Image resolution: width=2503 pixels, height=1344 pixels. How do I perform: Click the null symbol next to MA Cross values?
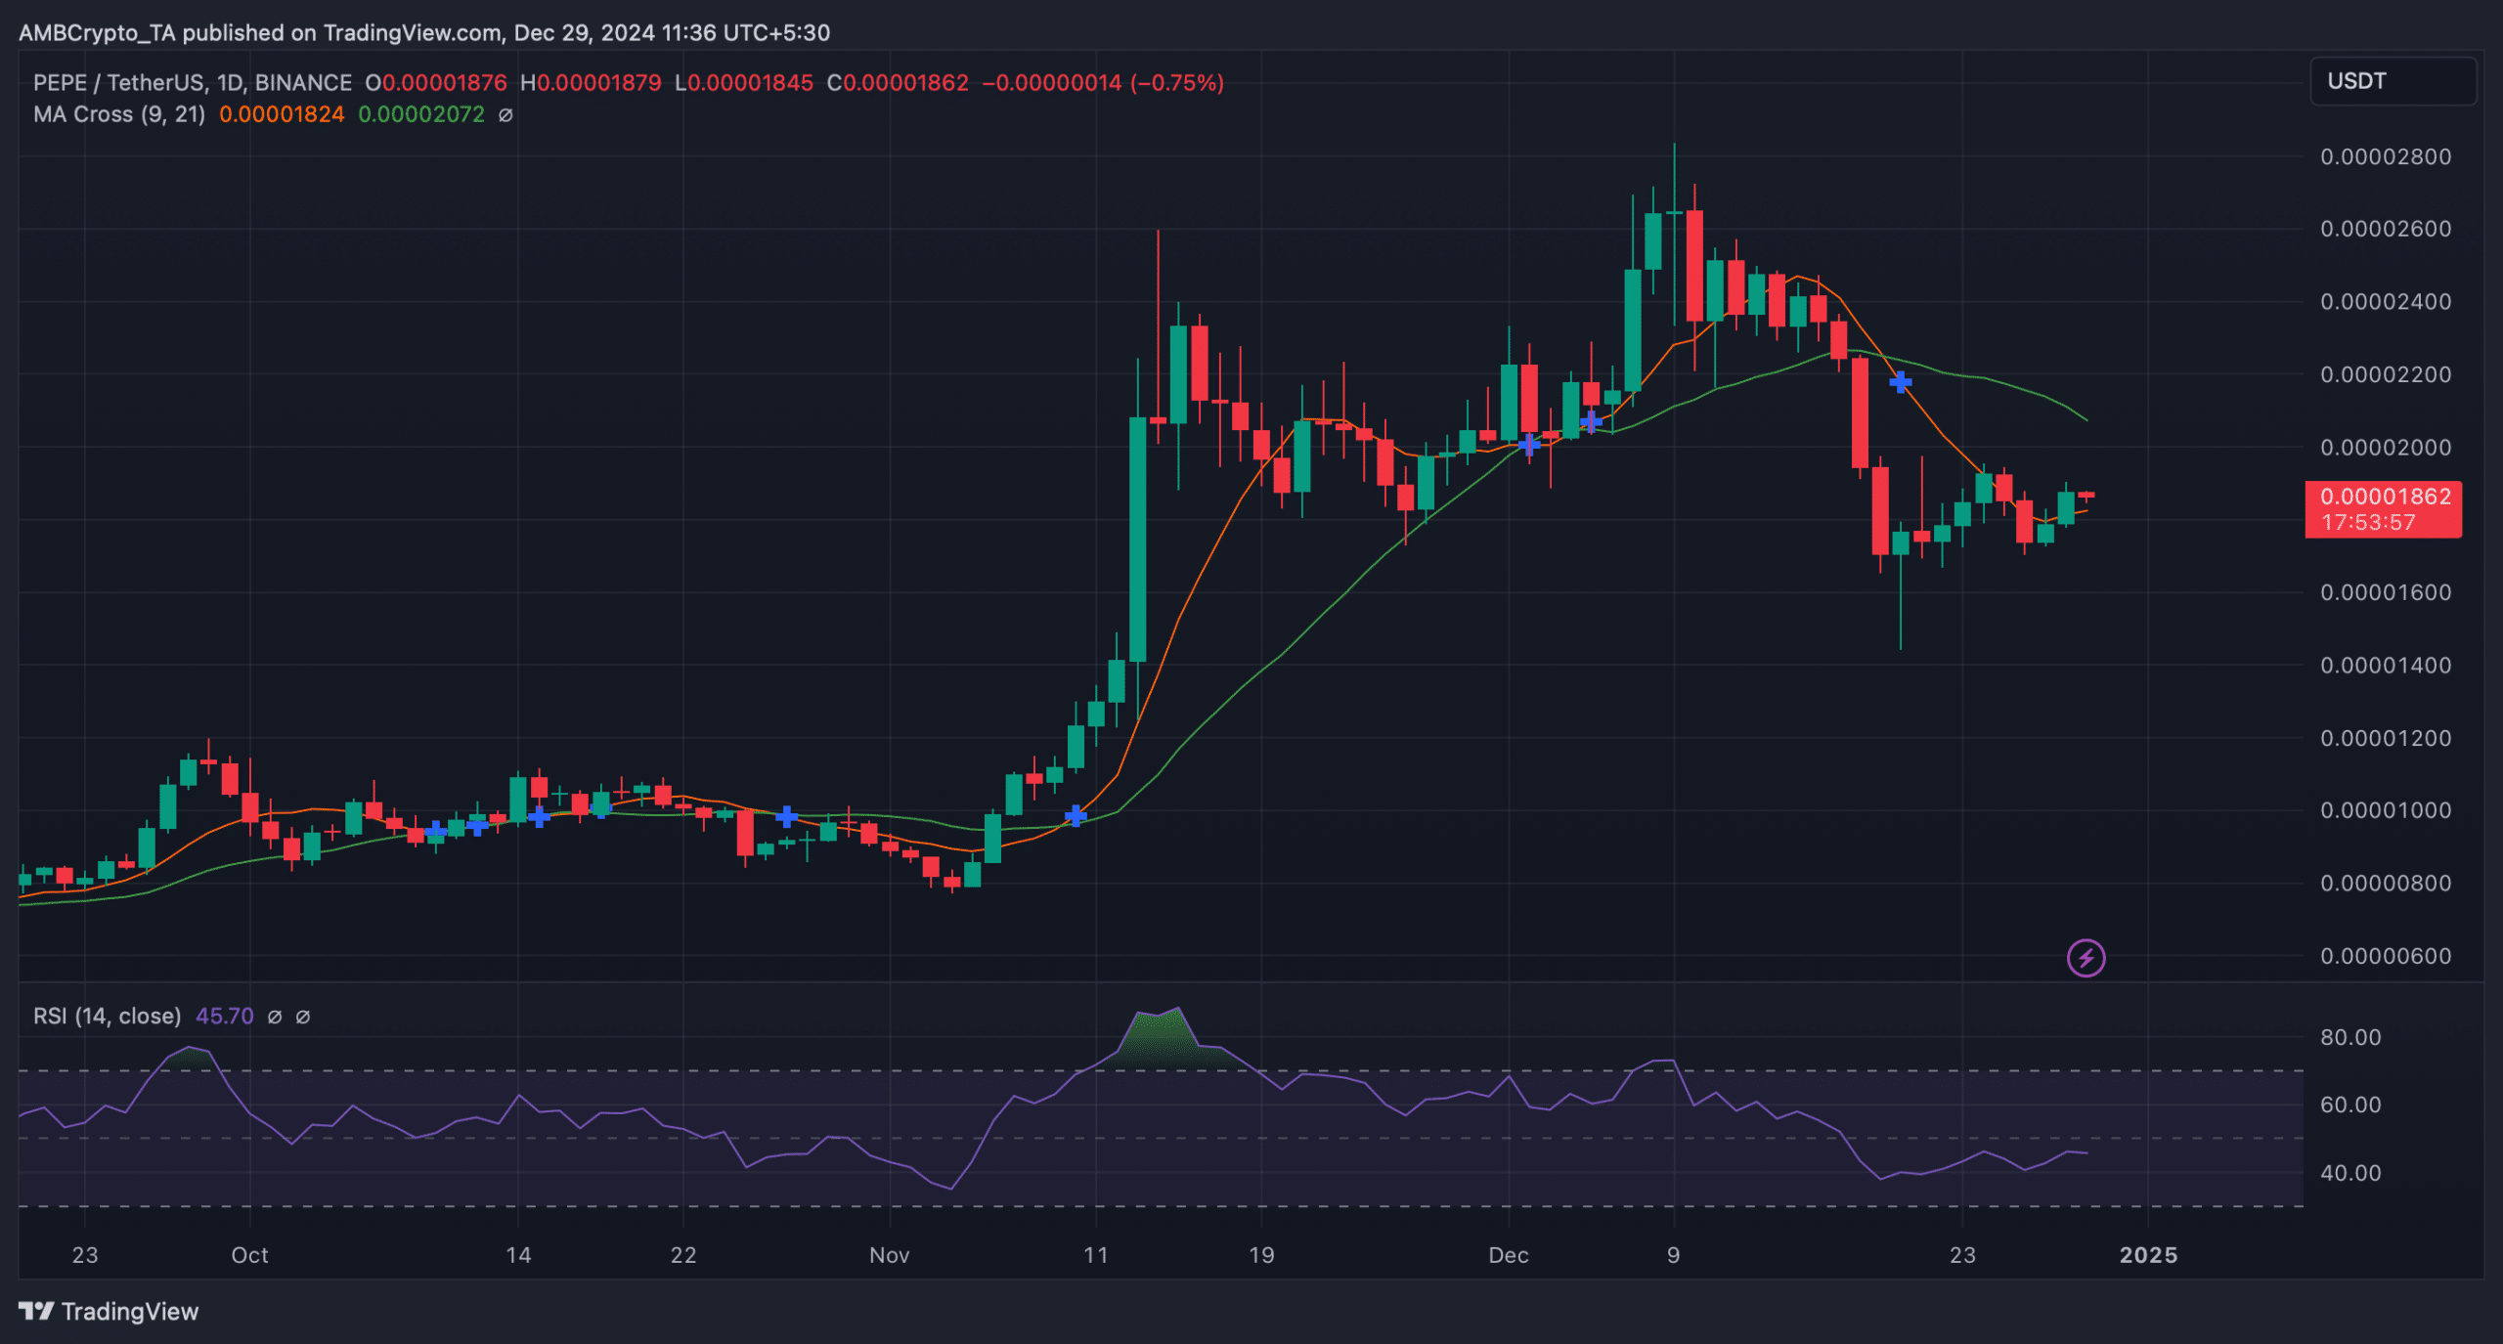(x=505, y=115)
